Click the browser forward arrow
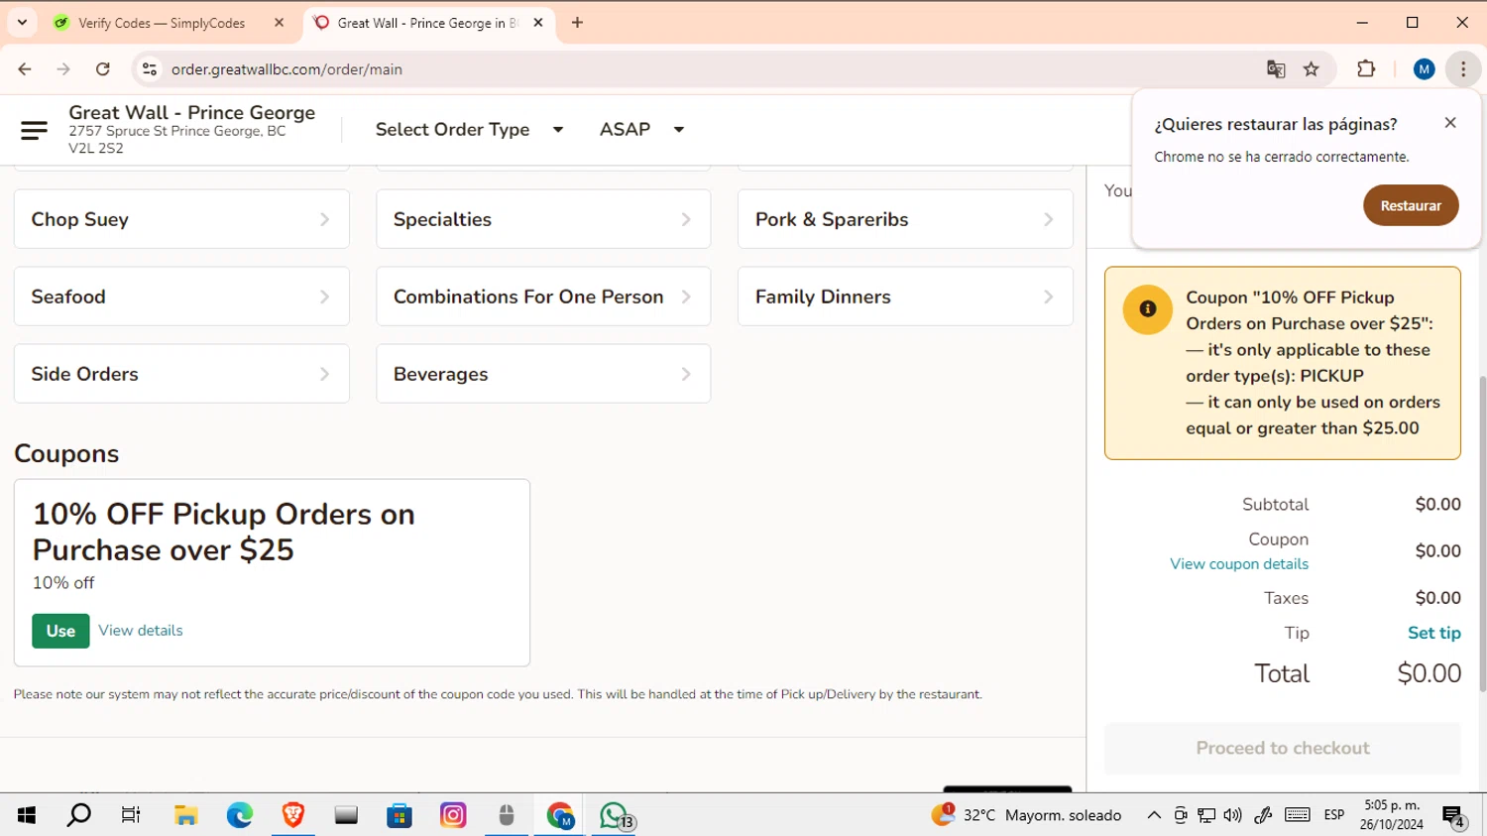The width and height of the screenshot is (1487, 836). pos(63,69)
